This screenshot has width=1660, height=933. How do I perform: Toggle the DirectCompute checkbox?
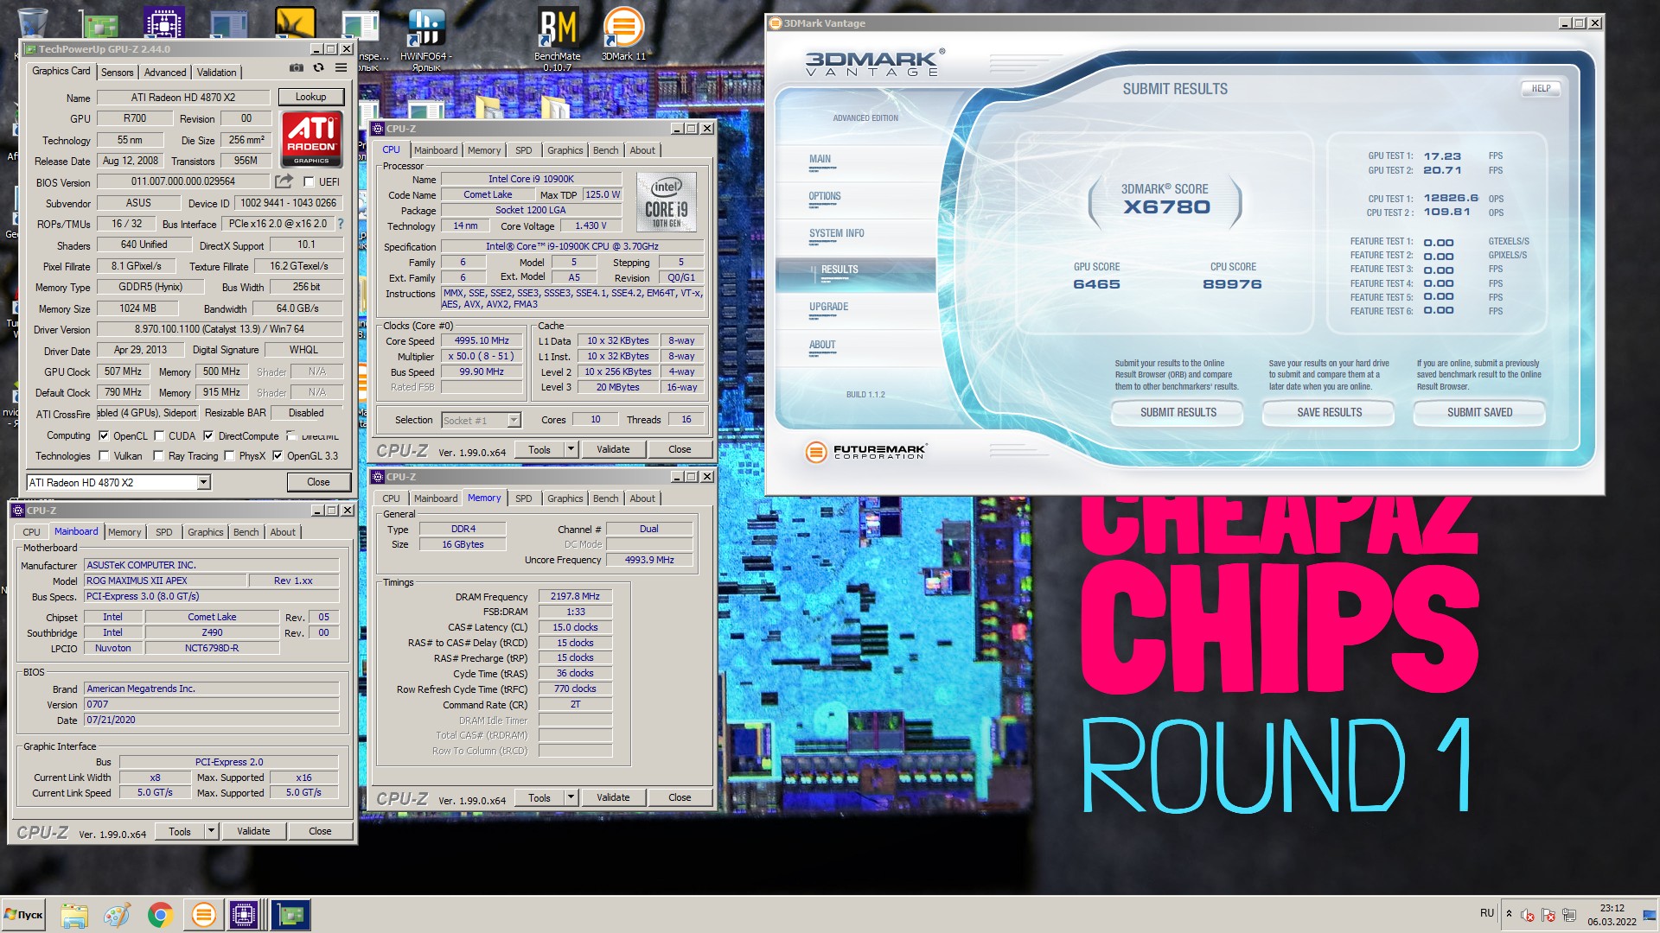click(208, 436)
